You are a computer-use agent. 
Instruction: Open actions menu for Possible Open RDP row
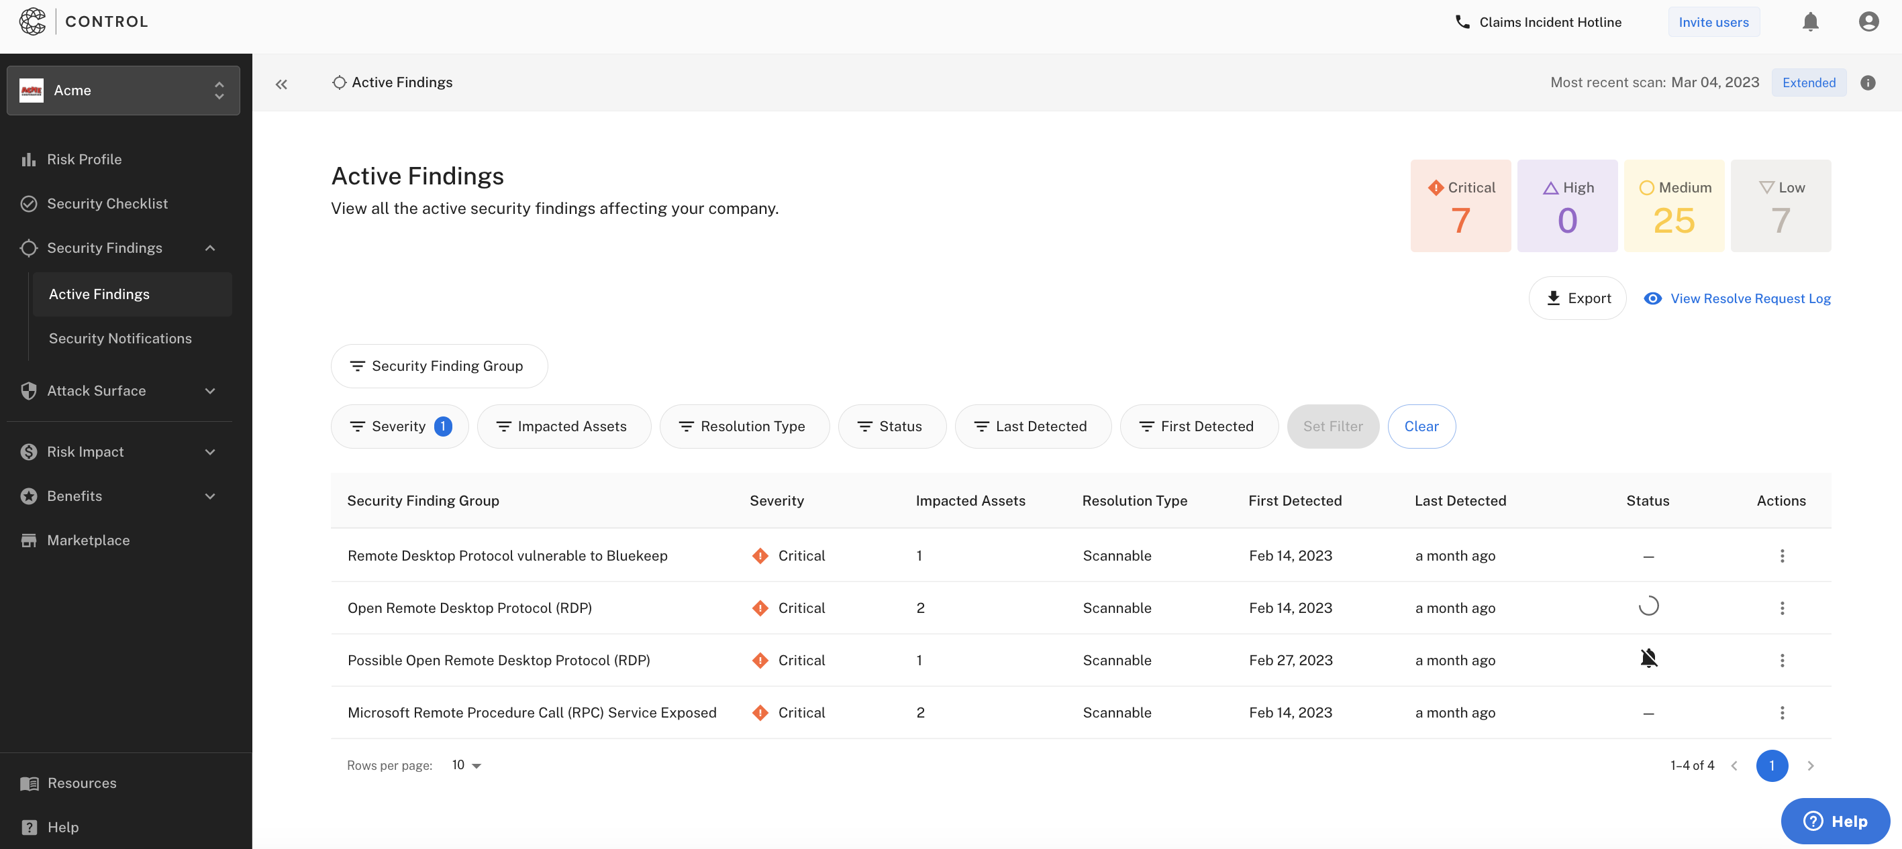pyautogui.click(x=1782, y=660)
